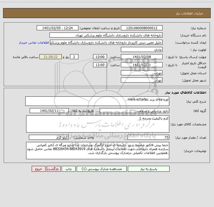214x207 pixels.
Task: Click the توضیحات خریدار label
Action: click(x=195, y=151)
